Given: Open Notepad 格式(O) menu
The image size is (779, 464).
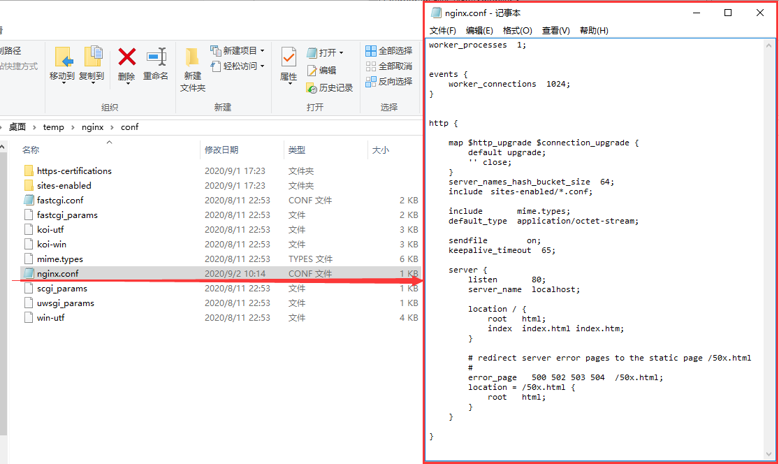Looking at the screenshot, I should pyautogui.click(x=517, y=31).
